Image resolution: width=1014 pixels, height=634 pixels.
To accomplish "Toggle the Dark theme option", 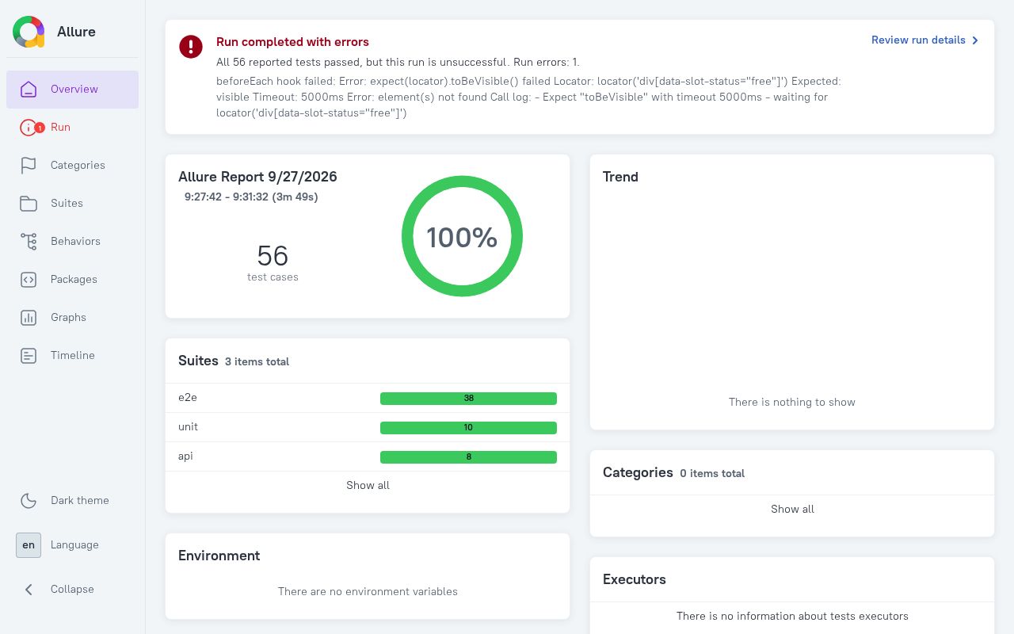I will click(73, 501).
